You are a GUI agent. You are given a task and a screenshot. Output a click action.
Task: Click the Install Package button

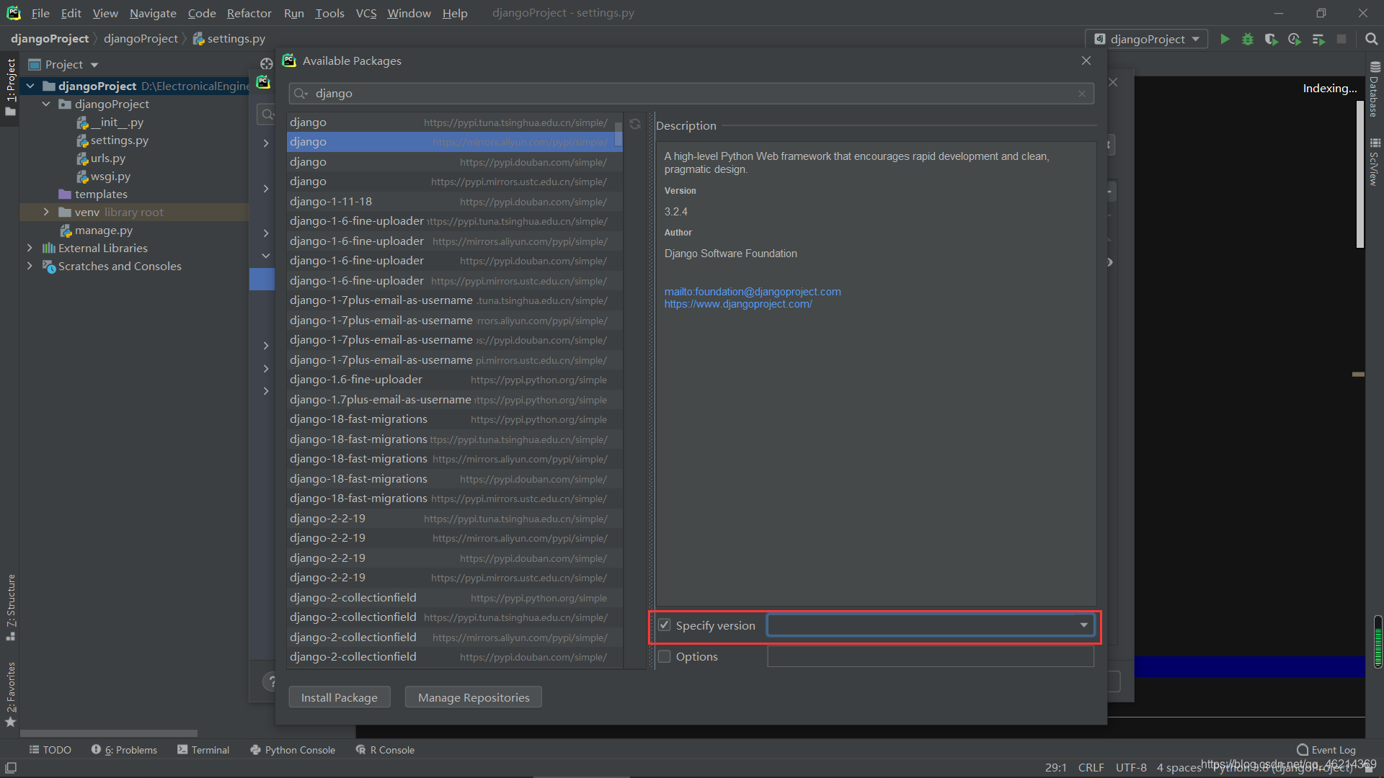pos(339,697)
